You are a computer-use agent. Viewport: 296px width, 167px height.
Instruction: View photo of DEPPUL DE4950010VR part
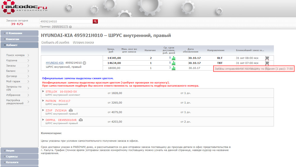[x=80, y=120]
